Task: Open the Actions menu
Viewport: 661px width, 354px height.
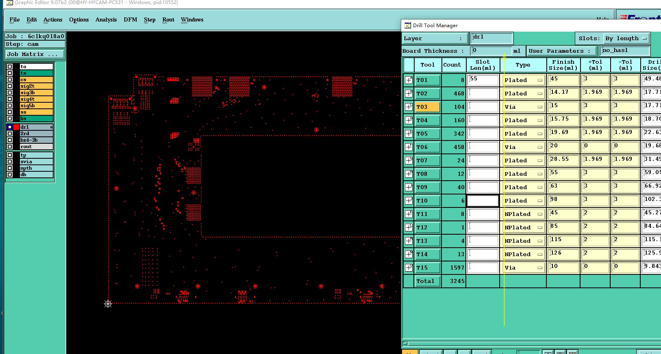Action: [53, 19]
